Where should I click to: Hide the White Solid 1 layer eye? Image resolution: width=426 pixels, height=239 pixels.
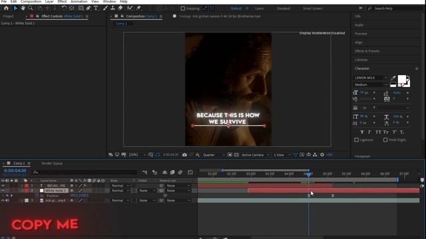pyautogui.click(x=3, y=191)
